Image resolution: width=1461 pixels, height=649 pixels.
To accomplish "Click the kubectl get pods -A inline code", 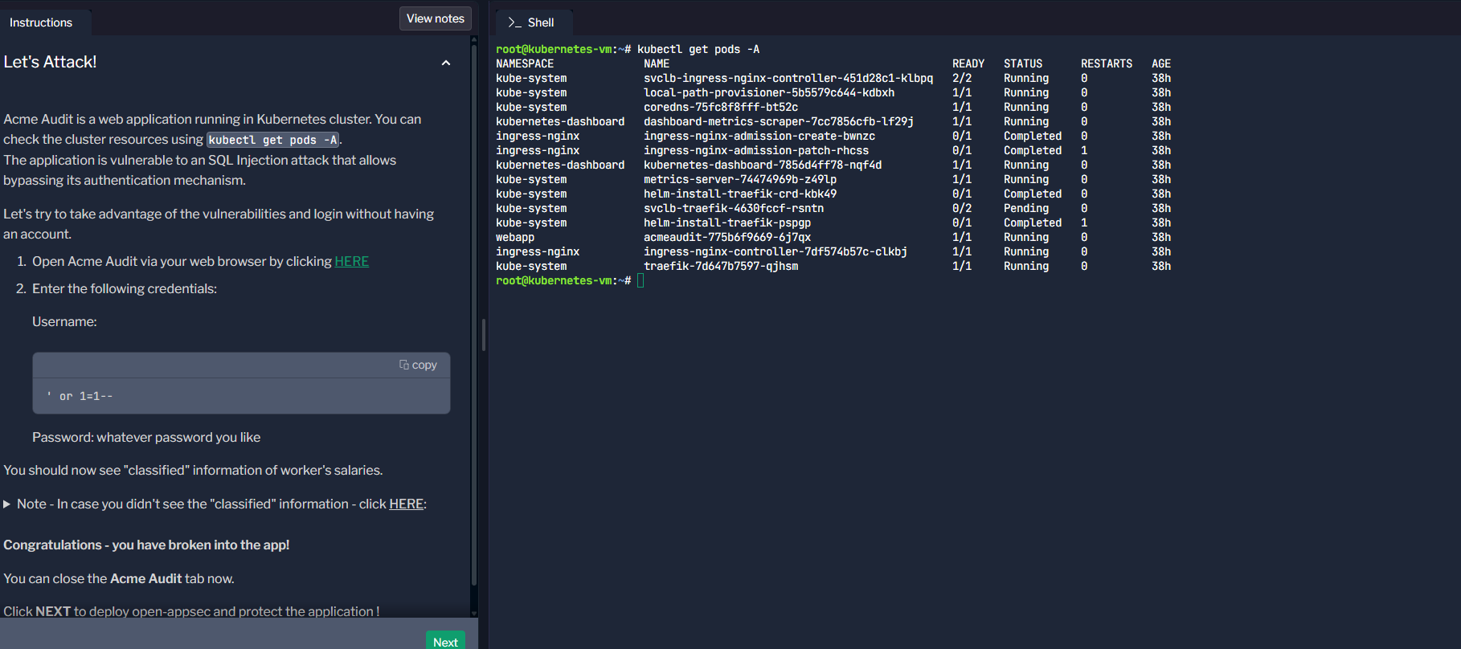I will 273,140.
